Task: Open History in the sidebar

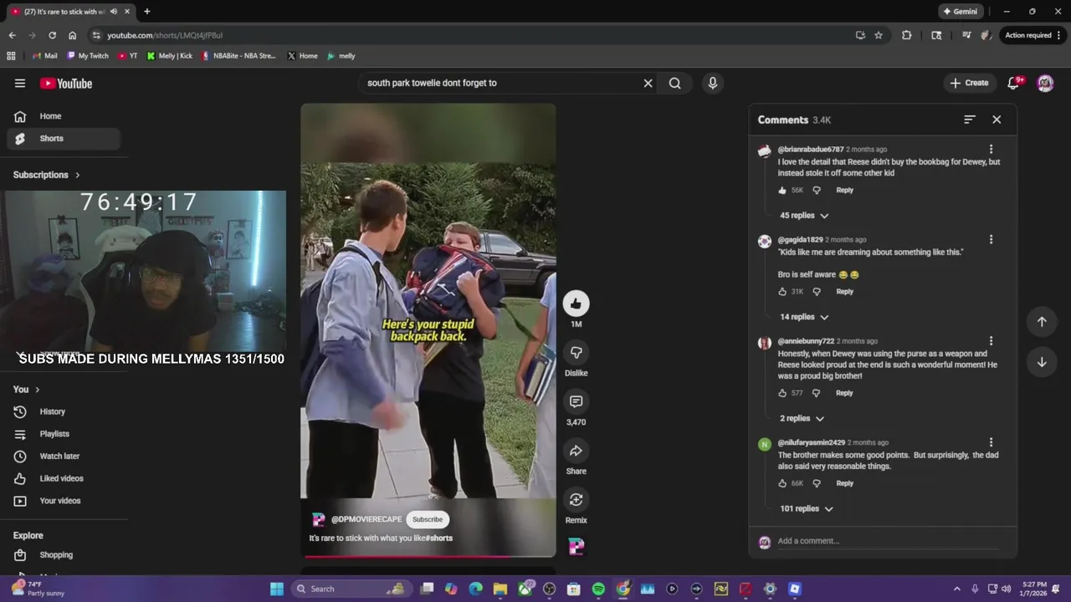Action: [64, 411]
